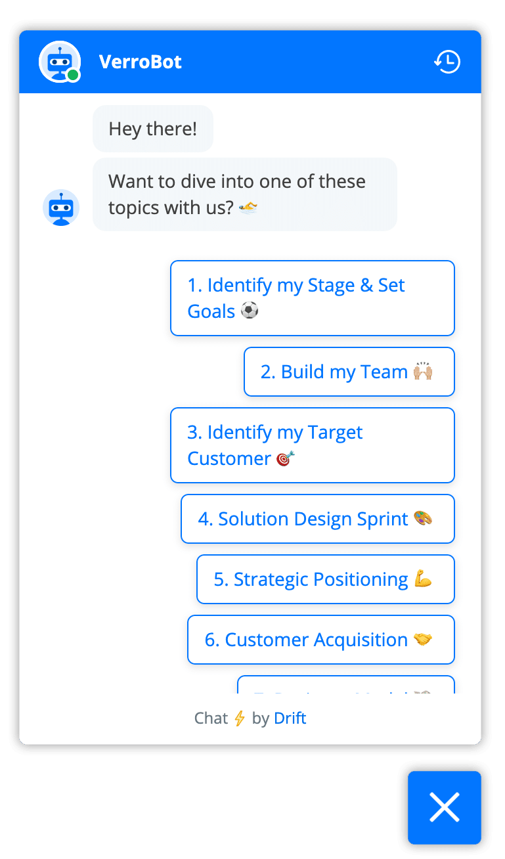505x859 pixels.
Task: Choose Solution Design Sprint option
Action: point(318,519)
